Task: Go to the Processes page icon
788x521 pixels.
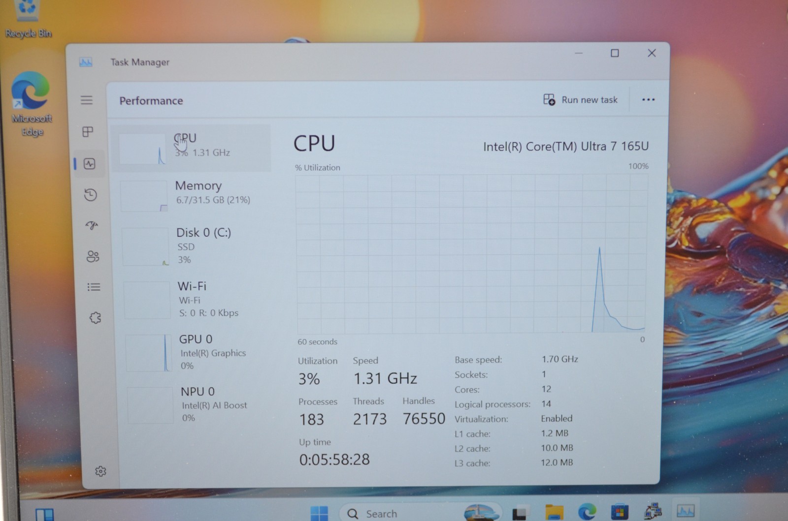Action: (88, 132)
